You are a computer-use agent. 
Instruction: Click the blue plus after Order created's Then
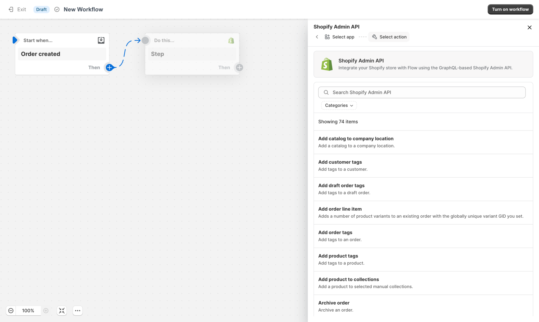click(109, 67)
